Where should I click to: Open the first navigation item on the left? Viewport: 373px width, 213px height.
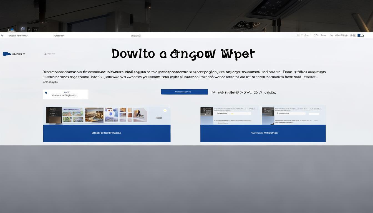18,35
